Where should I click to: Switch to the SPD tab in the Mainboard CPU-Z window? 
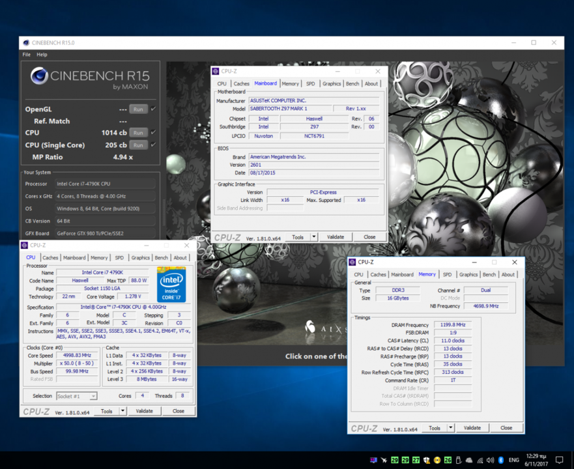(310, 83)
